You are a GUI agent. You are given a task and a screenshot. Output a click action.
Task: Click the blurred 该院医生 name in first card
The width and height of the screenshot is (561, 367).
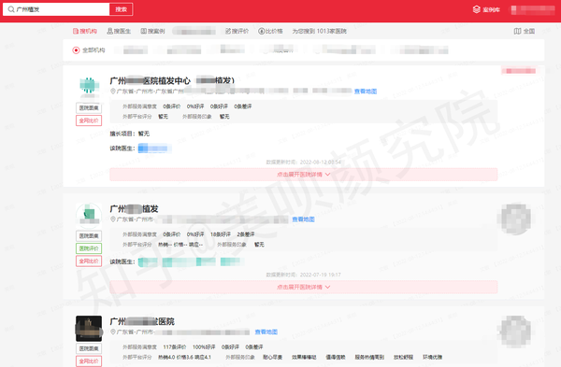tap(153, 148)
